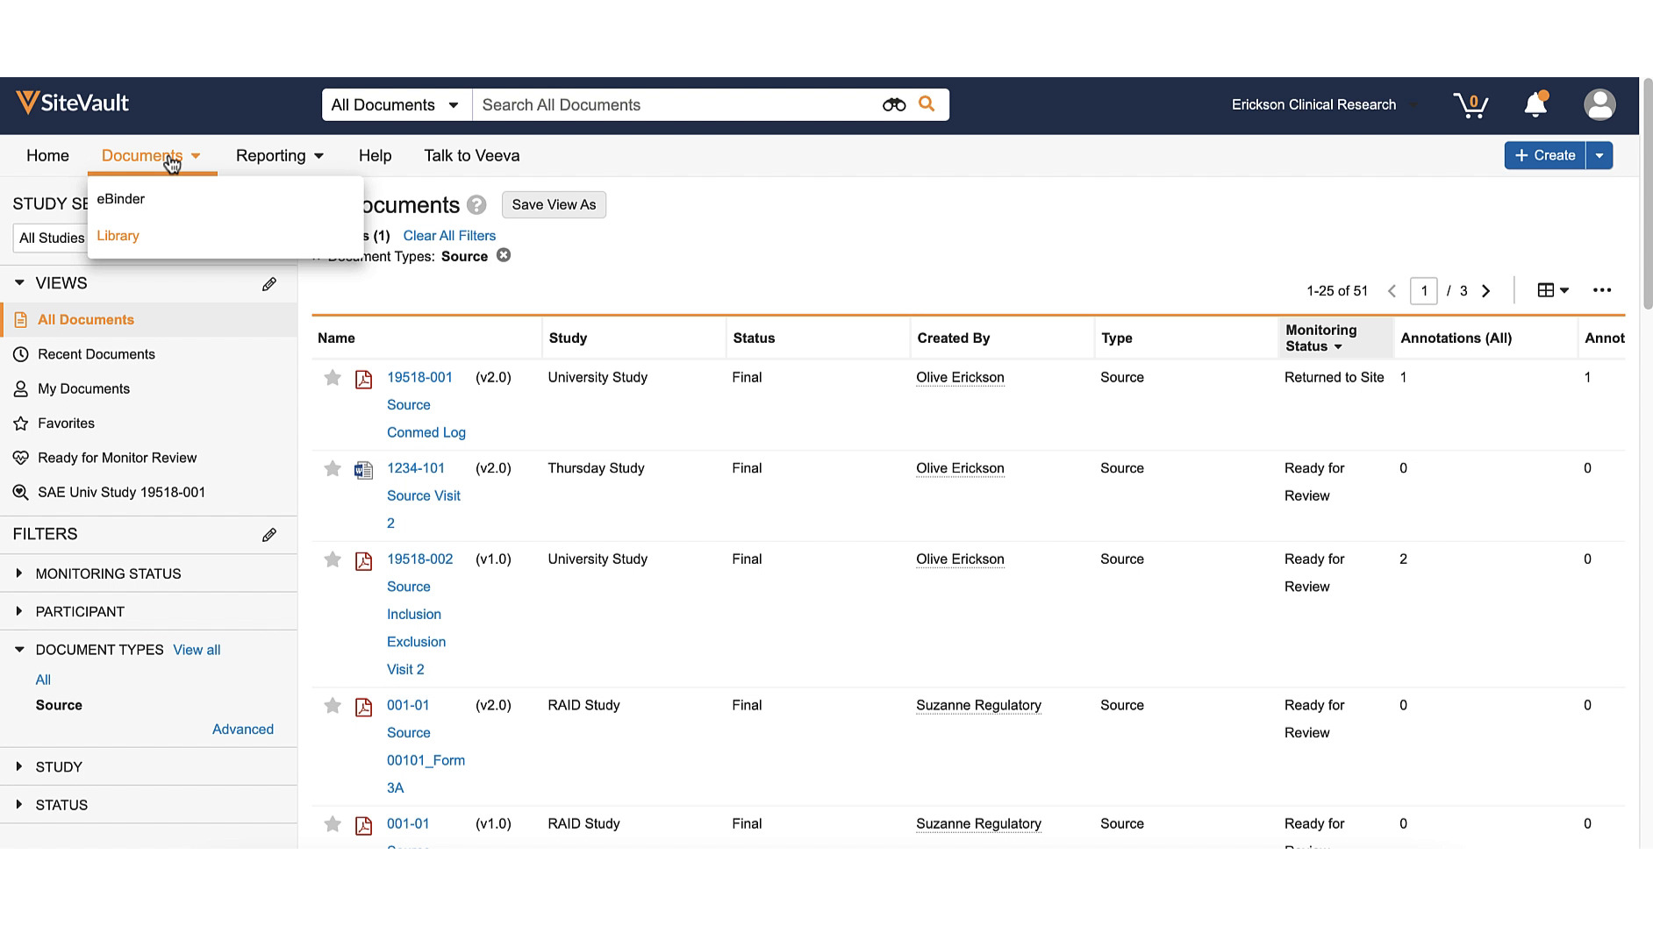The width and height of the screenshot is (1653, 926).
Task: Open Documents tab
Action: point(151,155)
